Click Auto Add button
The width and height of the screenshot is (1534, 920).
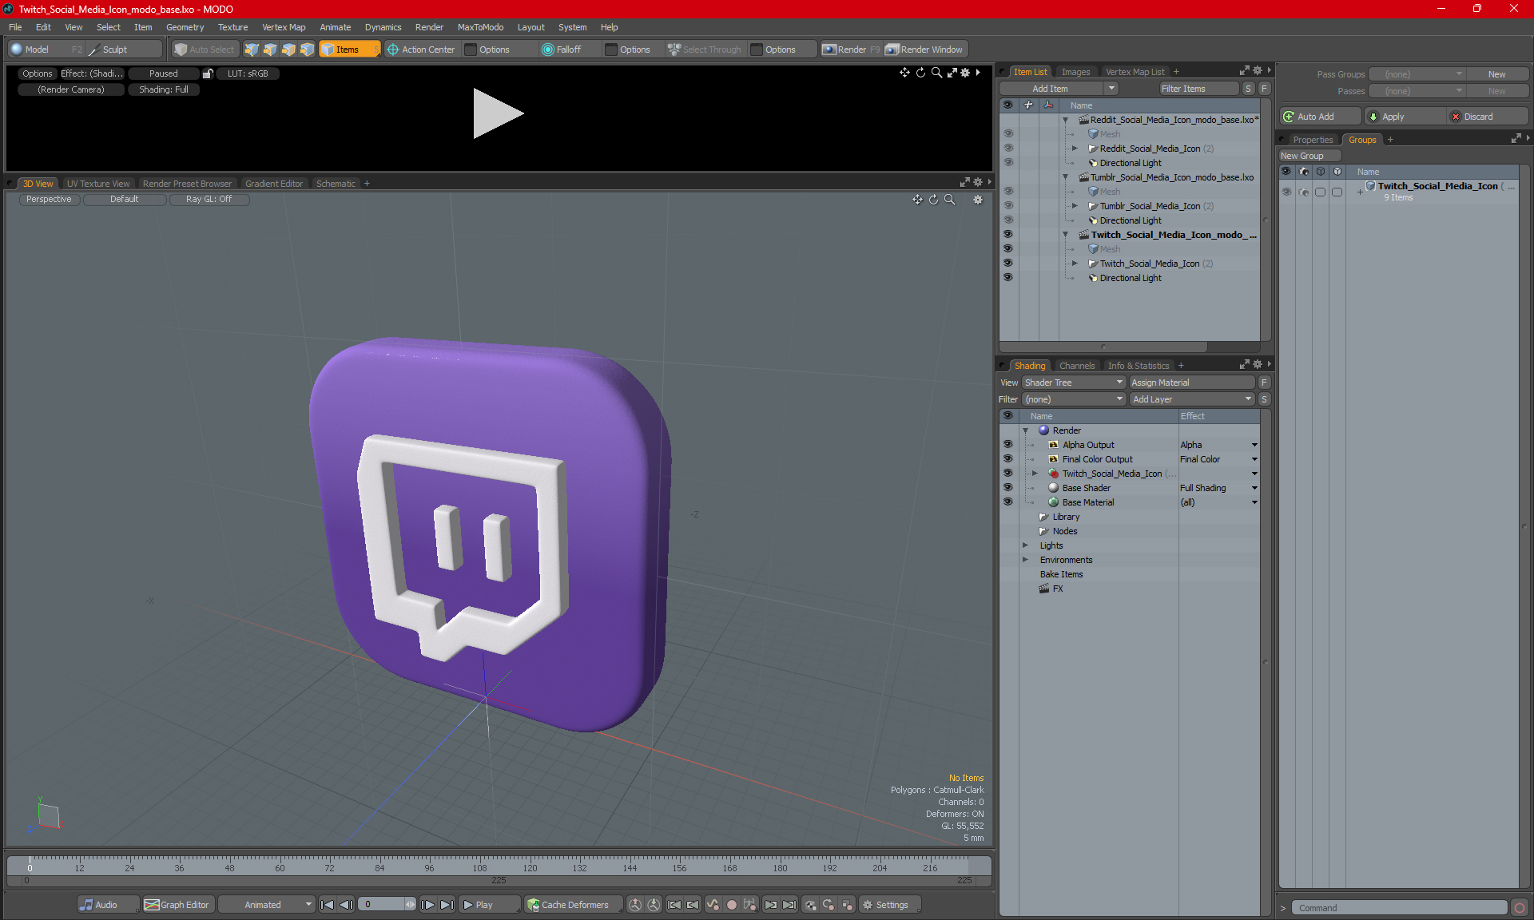pyautogui.click(x=1319, y=117)
